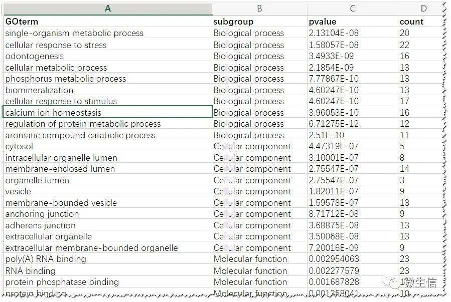The height and width of the screenshot is (302, 451).
Task: Select the 'anchoring junction' cell
Action: (x=107, y=214)
